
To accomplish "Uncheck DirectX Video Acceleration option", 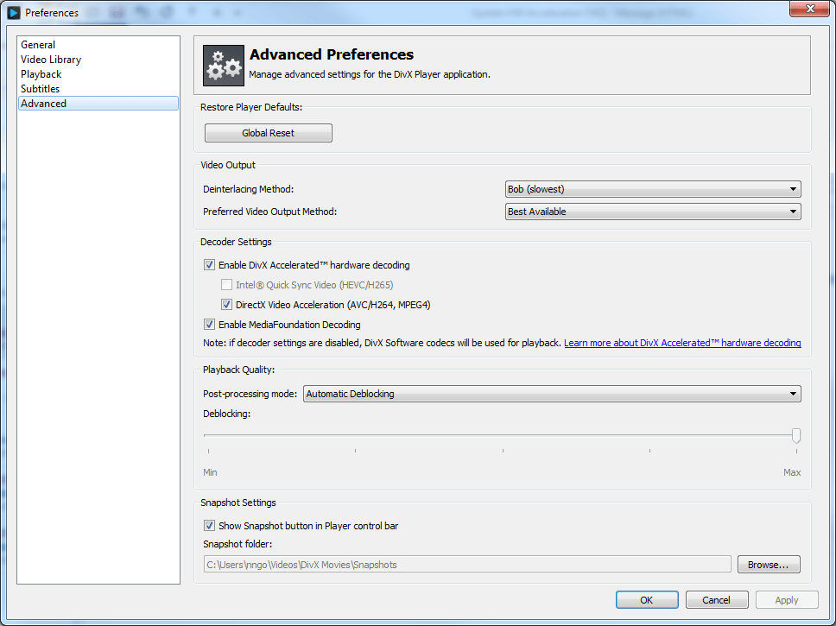I will coord(226,304).
